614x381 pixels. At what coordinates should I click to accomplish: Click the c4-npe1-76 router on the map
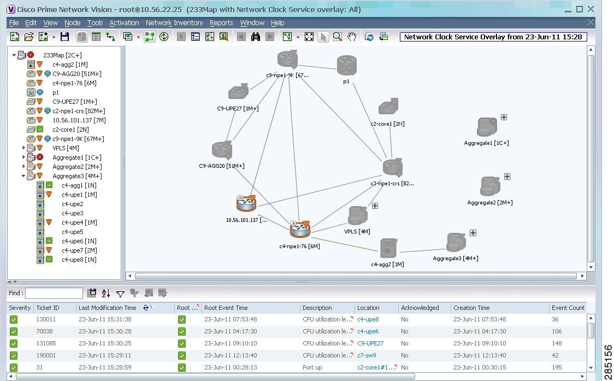click(x=300, y=229)
